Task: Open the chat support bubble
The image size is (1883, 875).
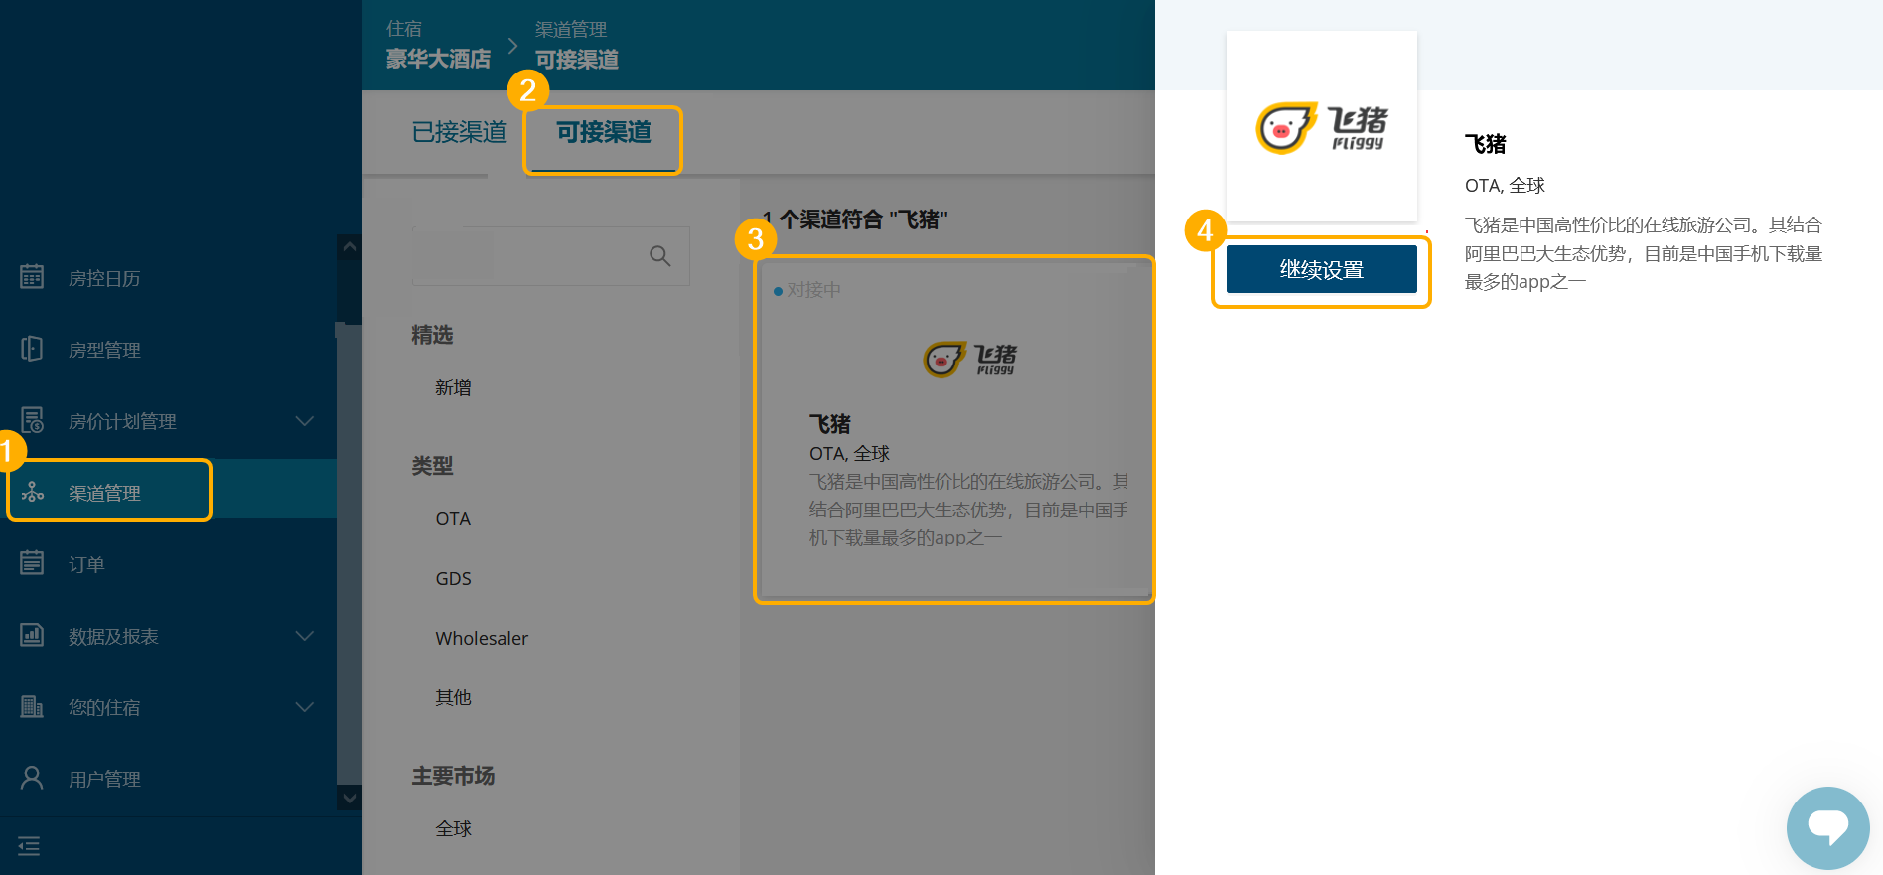Action: pyautogui.click(x=1827, y=827)
